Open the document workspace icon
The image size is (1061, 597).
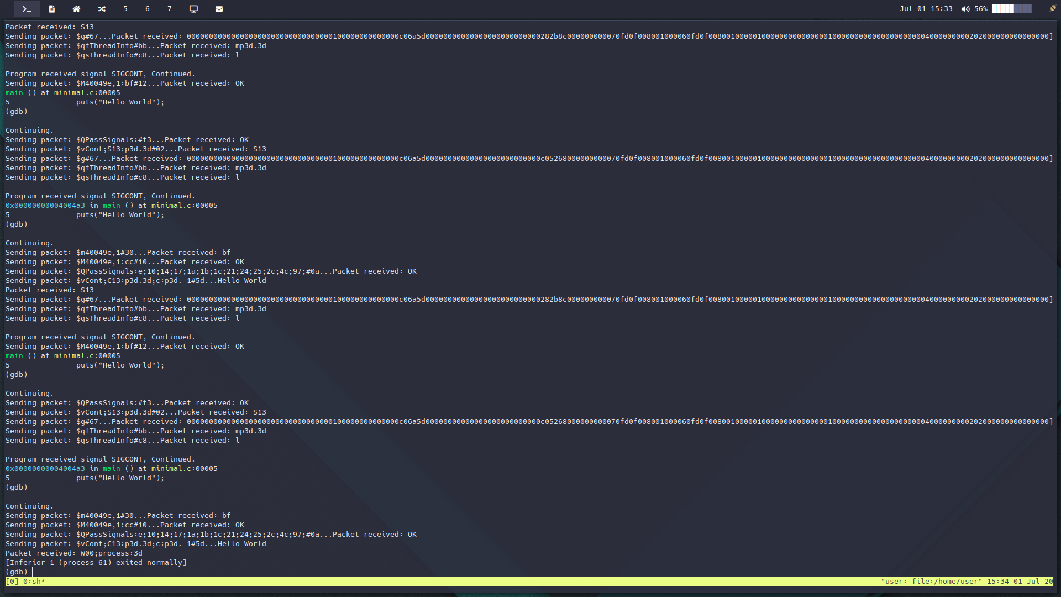pyautogui.click(x=52, y=9)
